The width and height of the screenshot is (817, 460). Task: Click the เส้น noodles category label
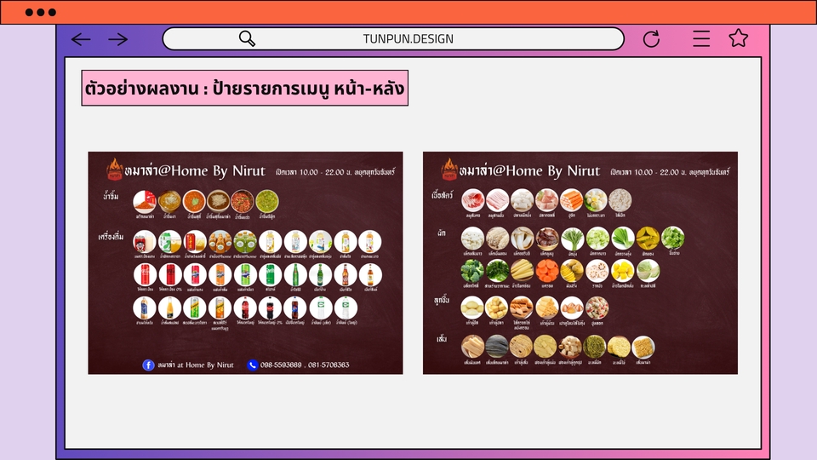pos(442,339)
